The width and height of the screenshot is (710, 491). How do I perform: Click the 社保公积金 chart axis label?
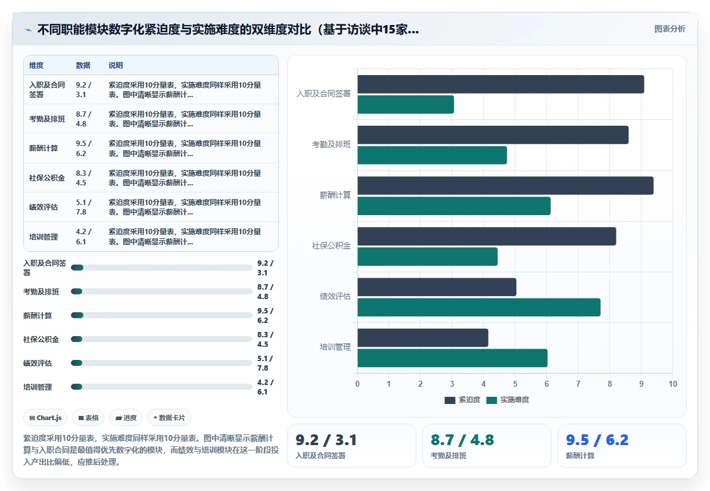(331, 246)
